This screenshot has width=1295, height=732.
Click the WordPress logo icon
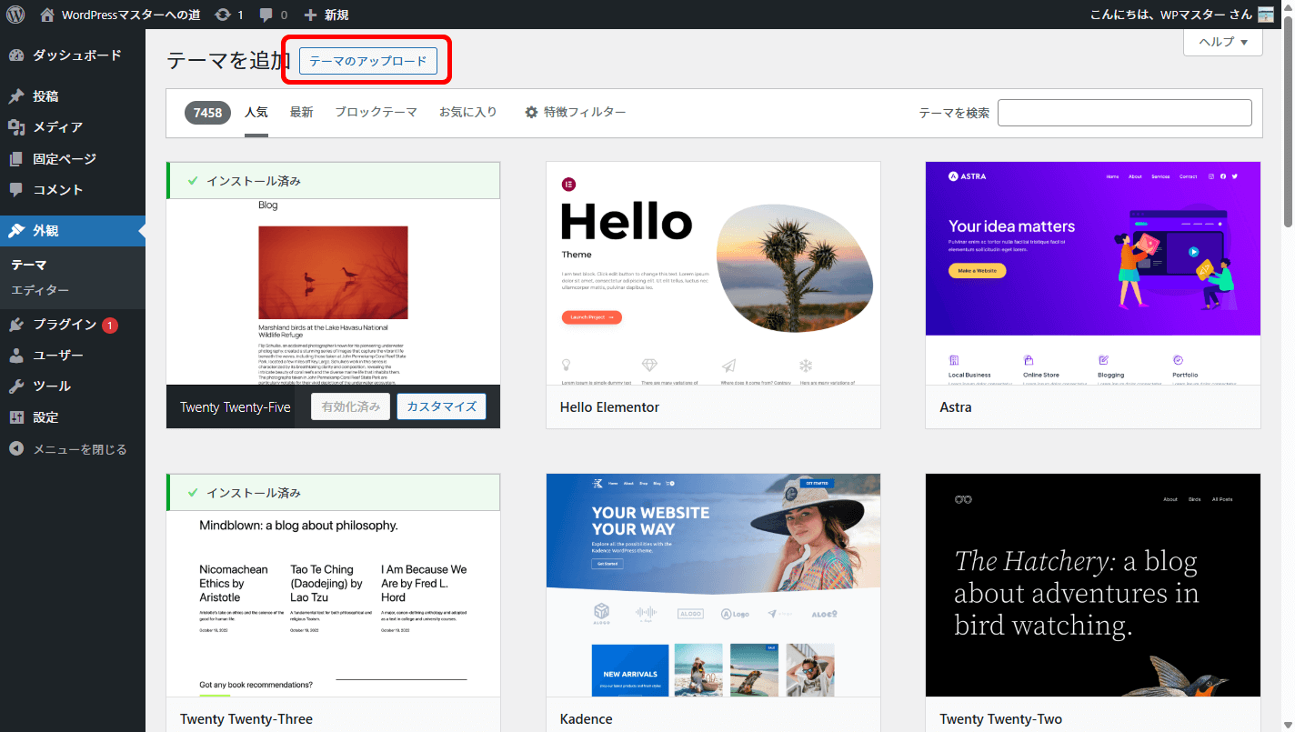pyautogui.click(x=15, y=15)
